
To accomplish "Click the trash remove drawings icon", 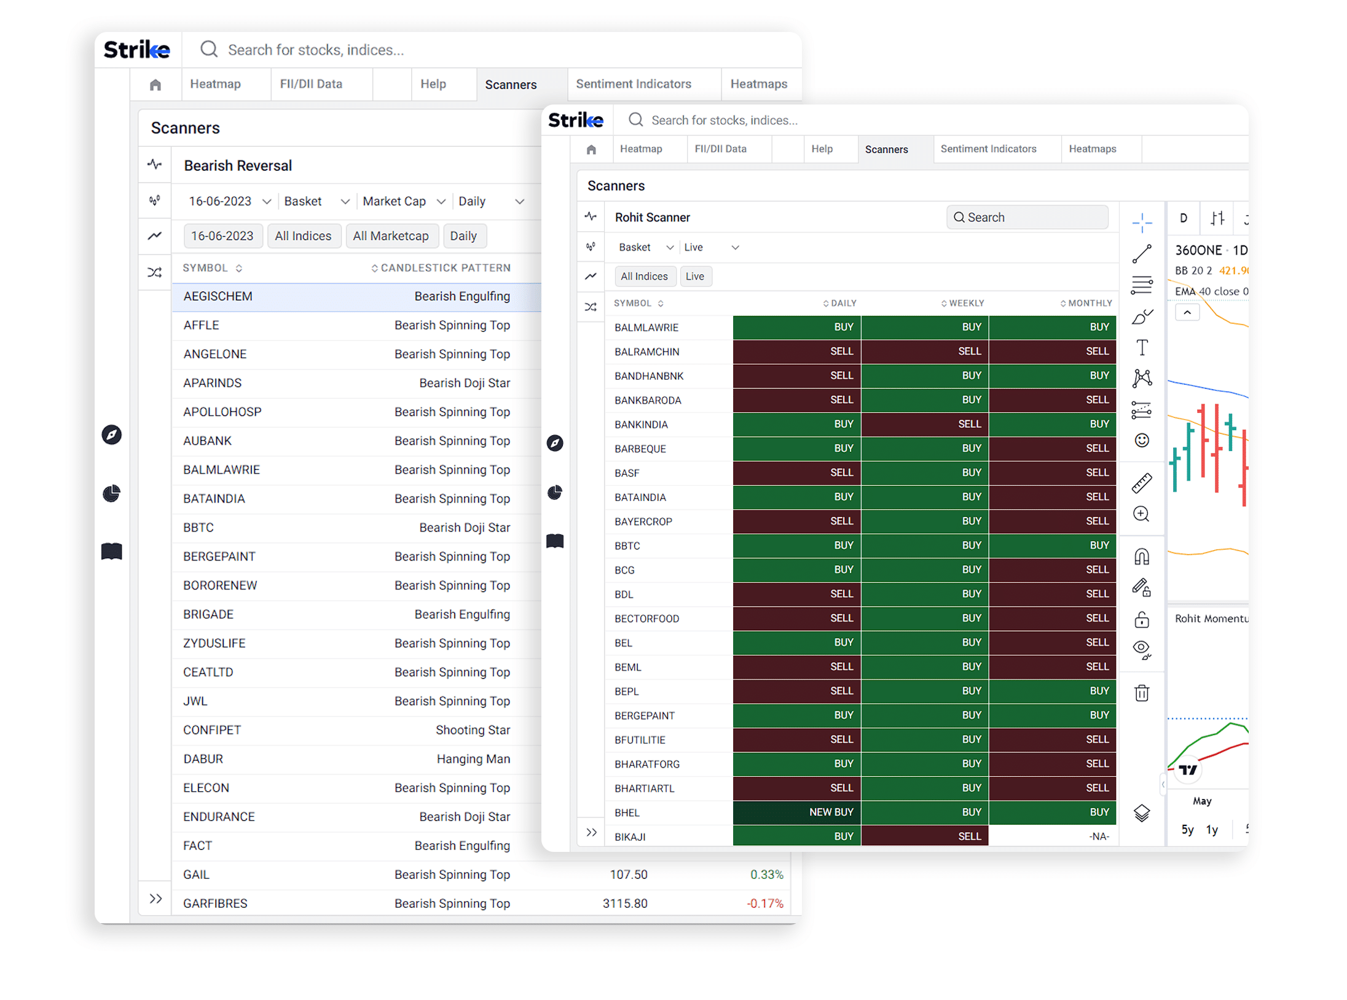I will [1141, 693].
